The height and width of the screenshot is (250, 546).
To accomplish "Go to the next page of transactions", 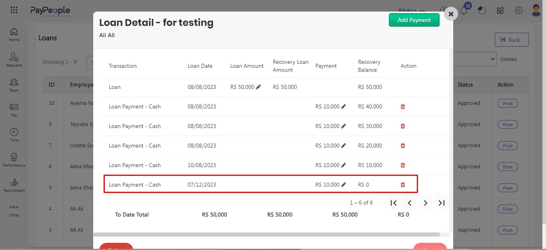I will [426, 203].
